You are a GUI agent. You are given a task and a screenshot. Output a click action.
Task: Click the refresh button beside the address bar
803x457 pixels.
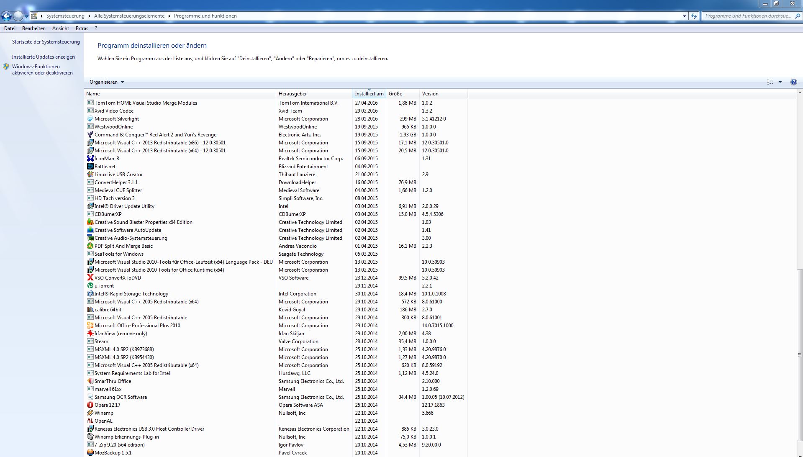click(x=694, y=16)
